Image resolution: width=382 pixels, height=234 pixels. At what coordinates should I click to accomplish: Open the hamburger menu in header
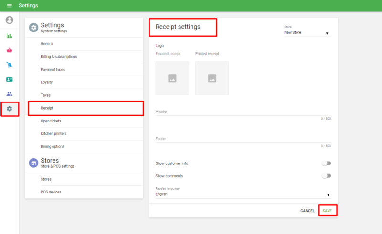tap(9, 6)
